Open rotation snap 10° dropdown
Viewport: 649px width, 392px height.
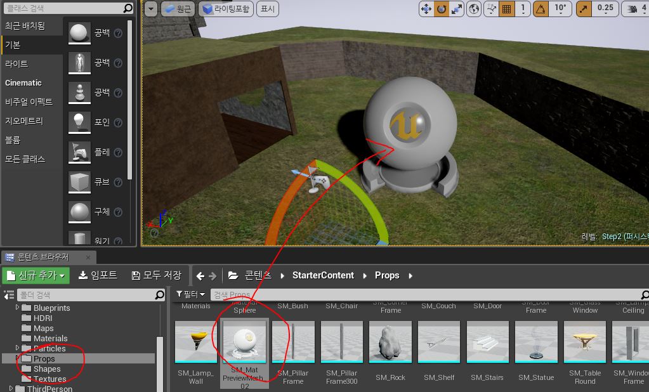560,9
